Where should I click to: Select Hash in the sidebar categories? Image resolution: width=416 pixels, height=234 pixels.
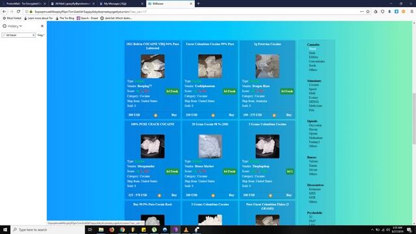312,53
